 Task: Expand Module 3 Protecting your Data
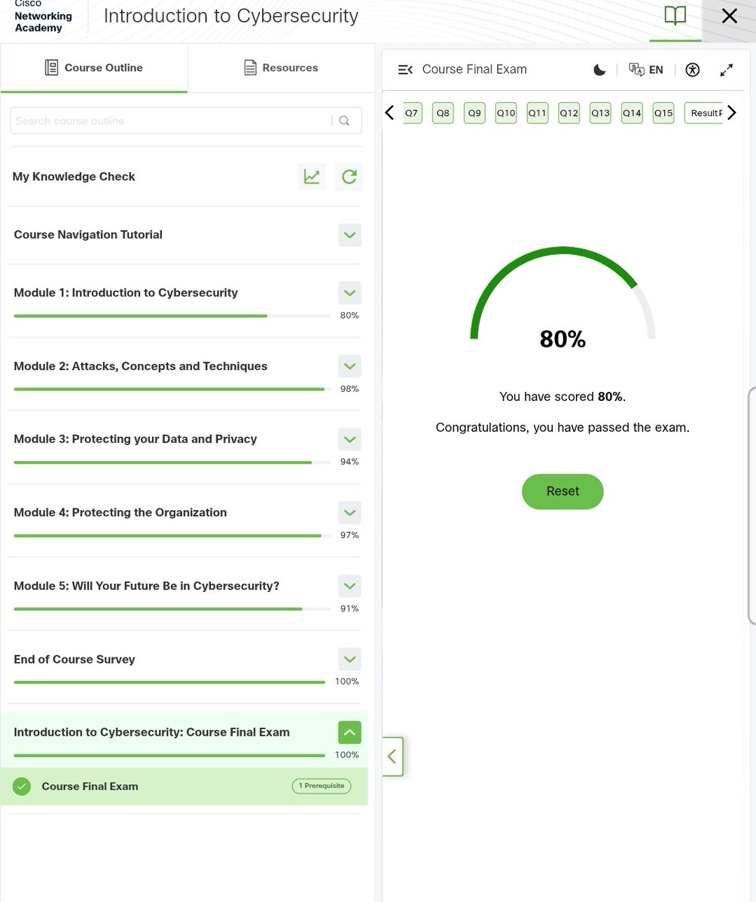[x=349, y=439]
